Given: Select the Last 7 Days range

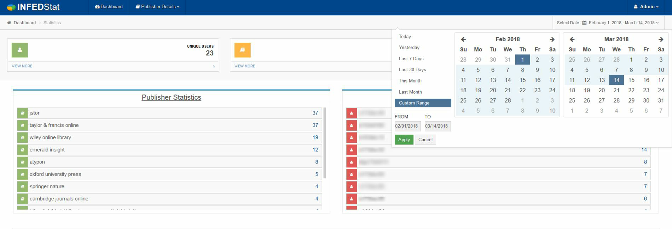Looking at the screenshot, I should click(x=411, y=59).
